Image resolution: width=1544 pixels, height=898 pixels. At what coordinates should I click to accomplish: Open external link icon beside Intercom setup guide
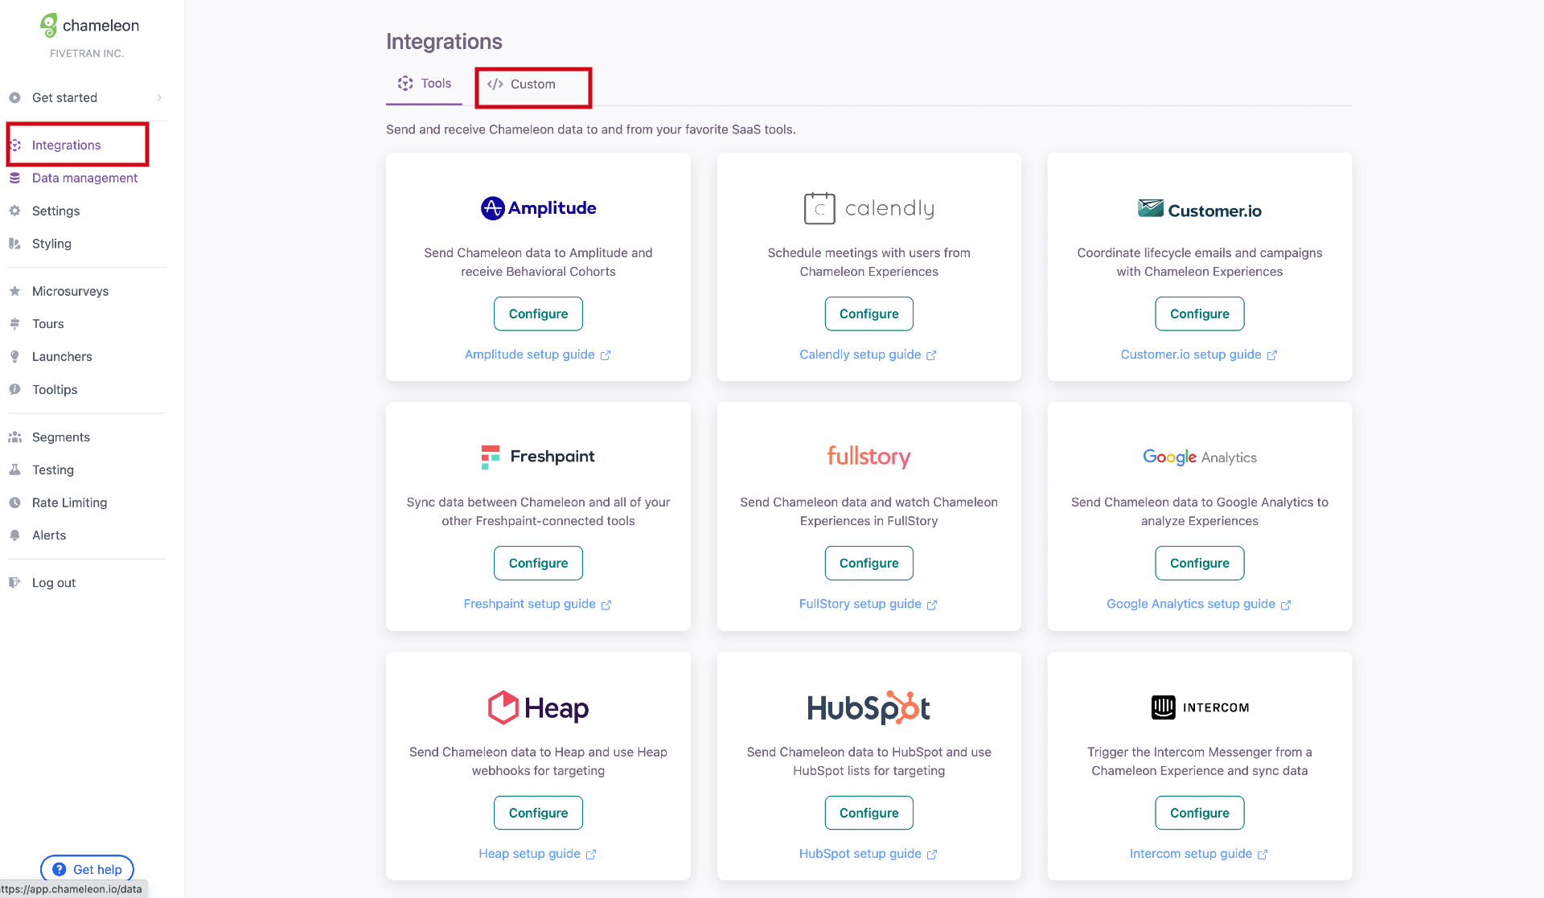tap(1263, 855)
